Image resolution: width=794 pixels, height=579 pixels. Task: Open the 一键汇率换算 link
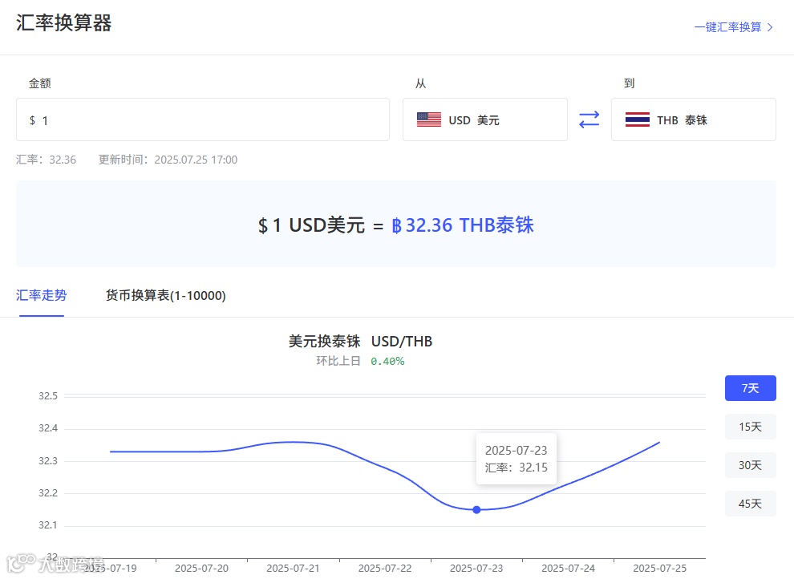click(733, 27)
